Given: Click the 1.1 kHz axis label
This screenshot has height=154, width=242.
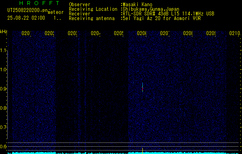Looking at the screenshot, I should point(3,50).
